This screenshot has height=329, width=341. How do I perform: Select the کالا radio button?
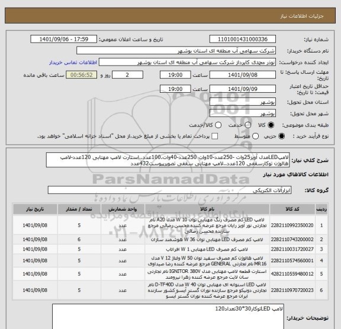click(x=271, y=125)
